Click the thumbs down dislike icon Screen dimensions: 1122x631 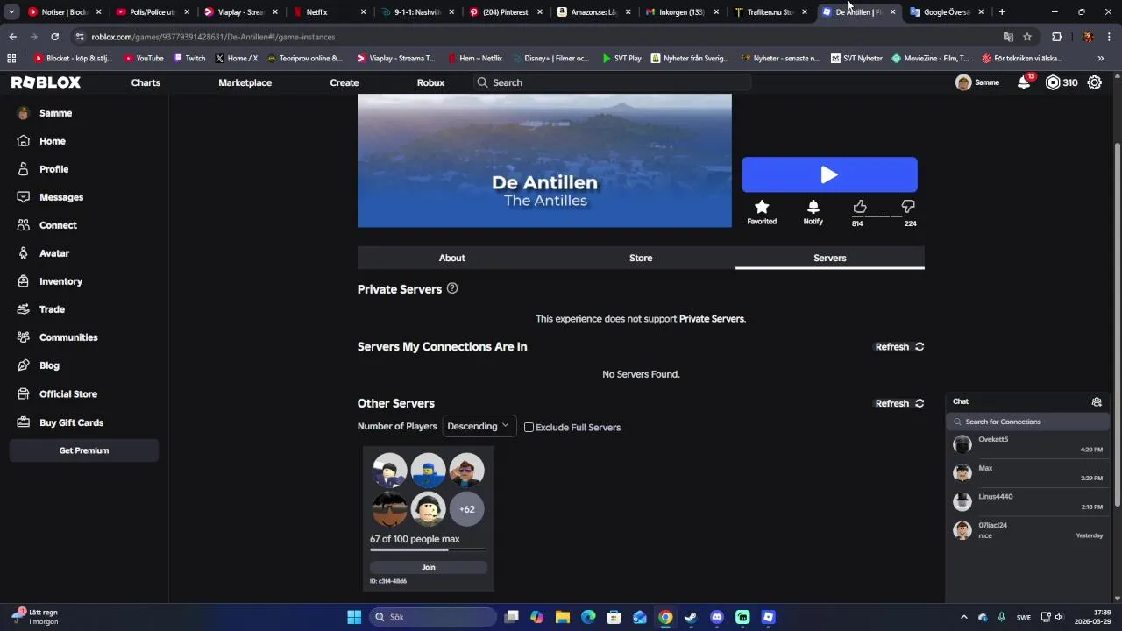click(908, 207)
